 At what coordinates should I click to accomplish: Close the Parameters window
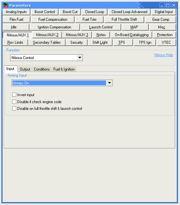(173, 5)
